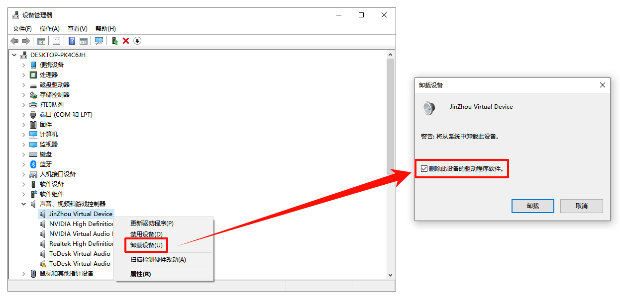Click the 取消 button in the dialog
620x299 pixels.
pyautogui.click(x=582, y=206)
